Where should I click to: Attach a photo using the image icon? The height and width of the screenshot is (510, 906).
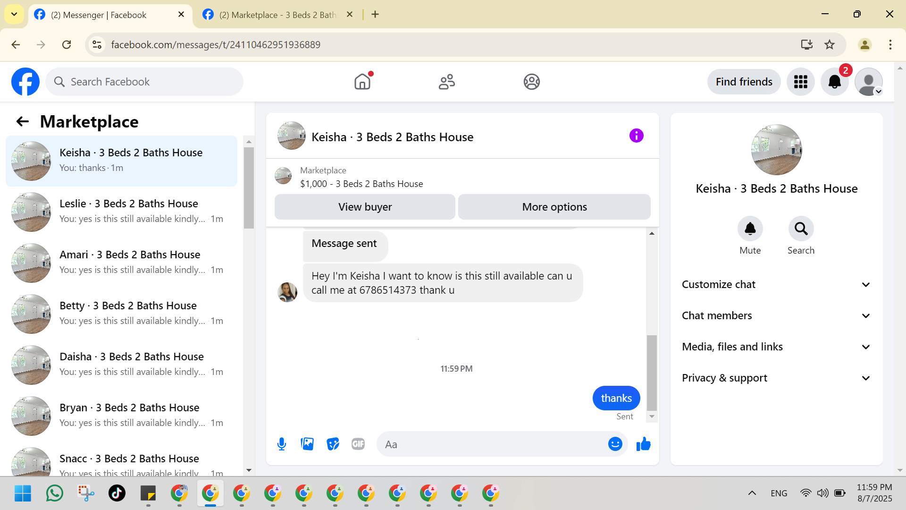pyautogui.click(x=307, y=444)
